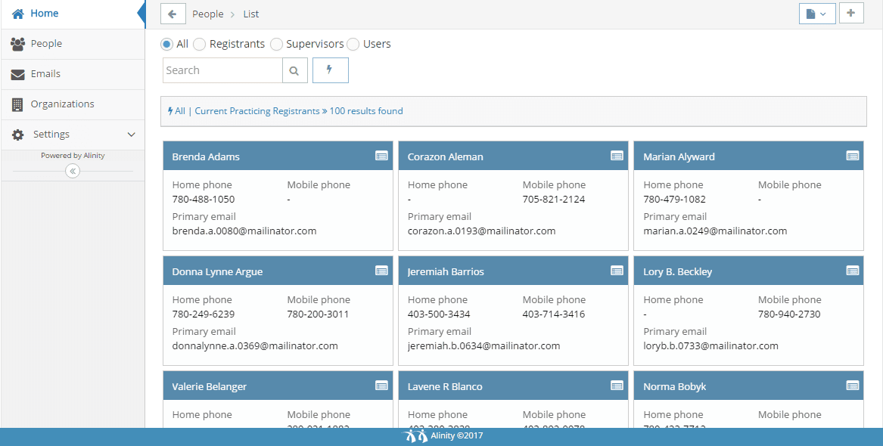Click the Settings gear icon
The width and height of the screenshot is (883, 446).
pos(18,135)
